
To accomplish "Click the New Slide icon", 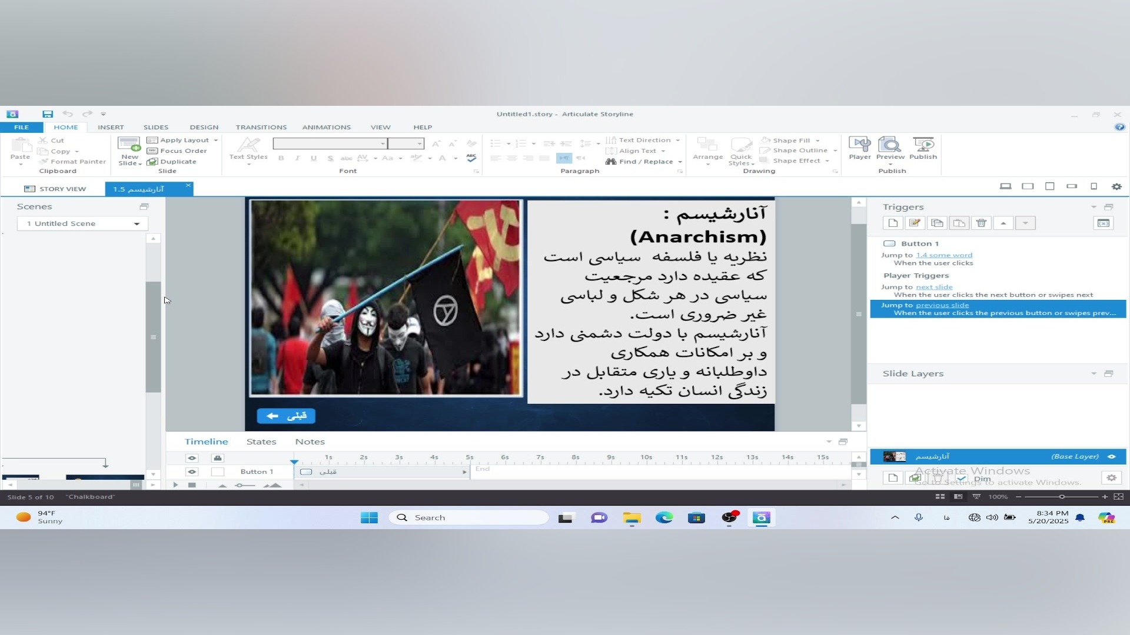I will [x=129, y=145].
